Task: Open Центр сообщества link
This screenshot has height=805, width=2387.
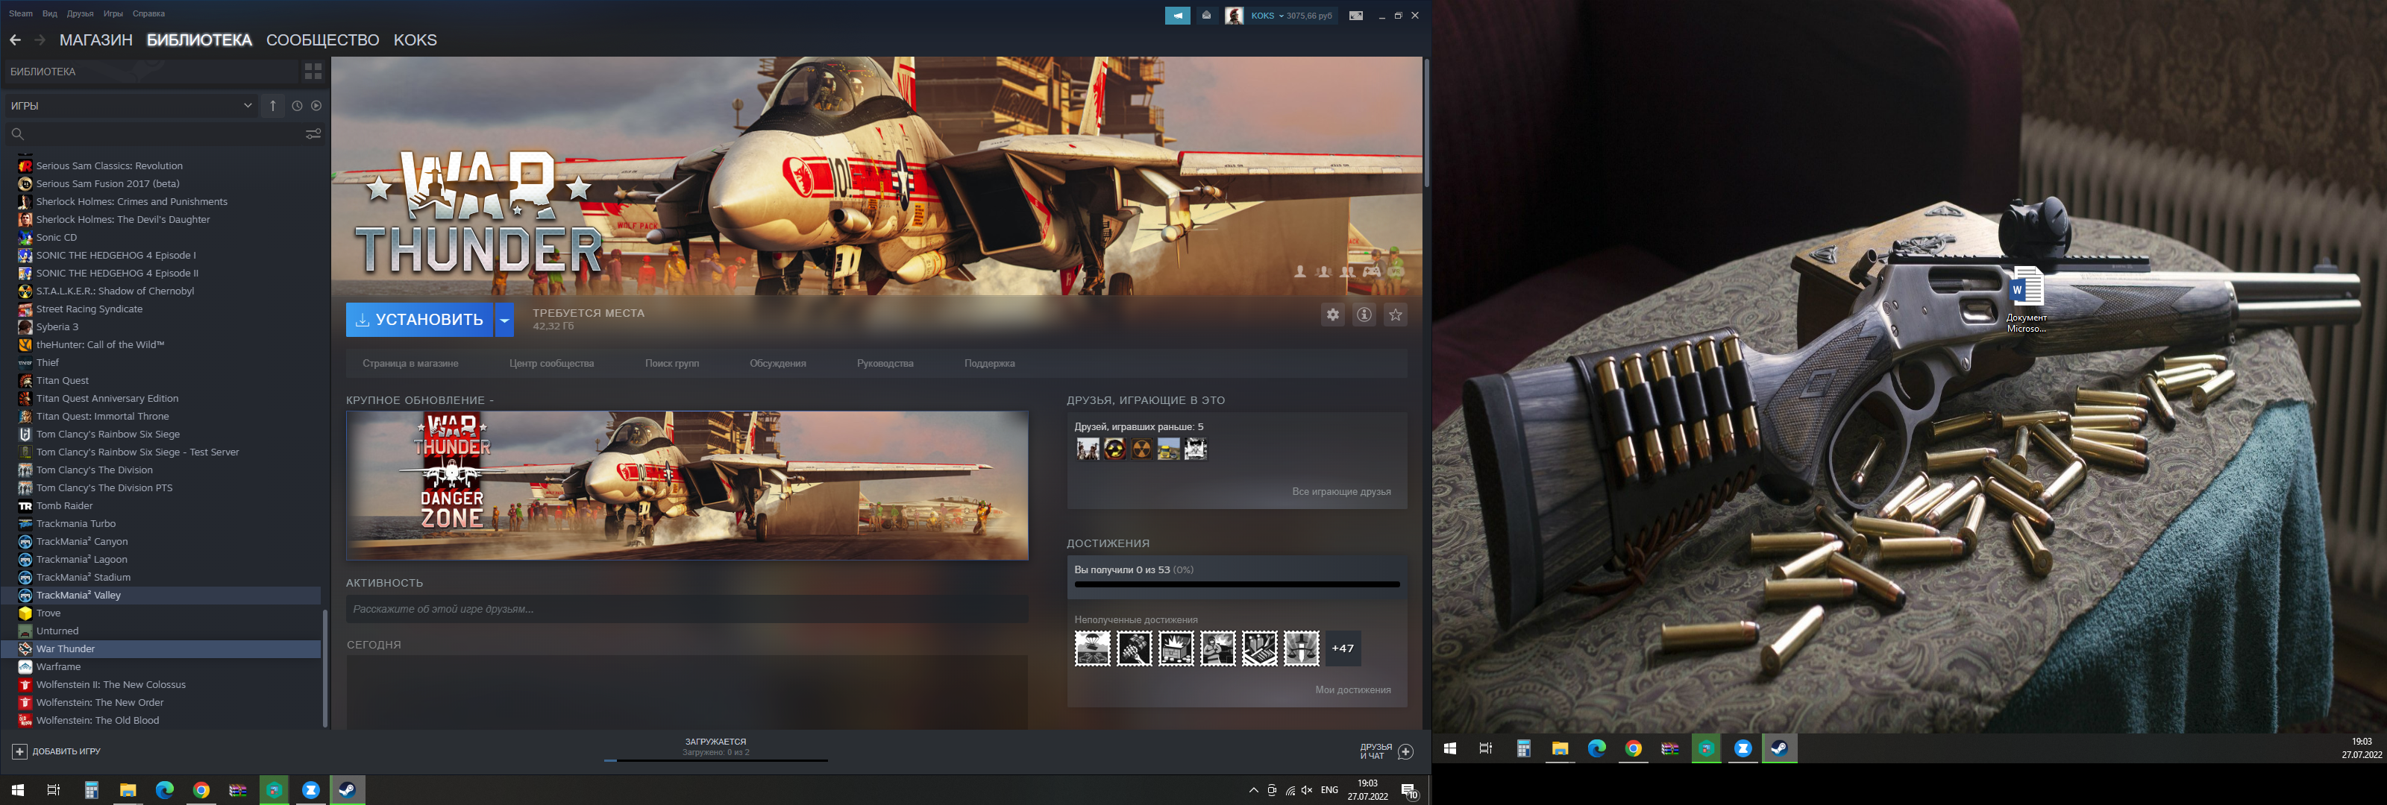Action: [551, 363]
